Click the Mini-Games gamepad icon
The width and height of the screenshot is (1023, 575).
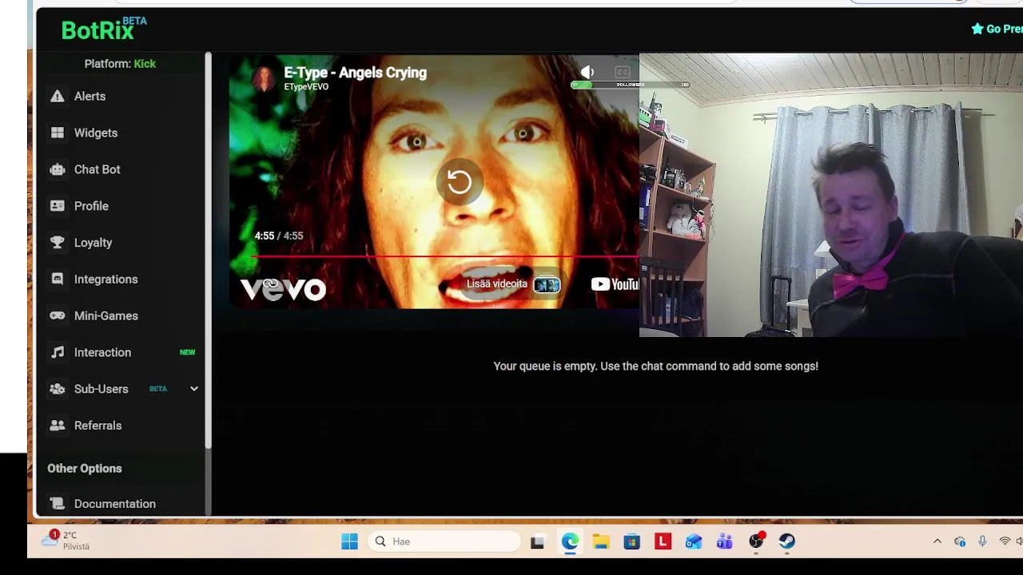coord(58,315)
